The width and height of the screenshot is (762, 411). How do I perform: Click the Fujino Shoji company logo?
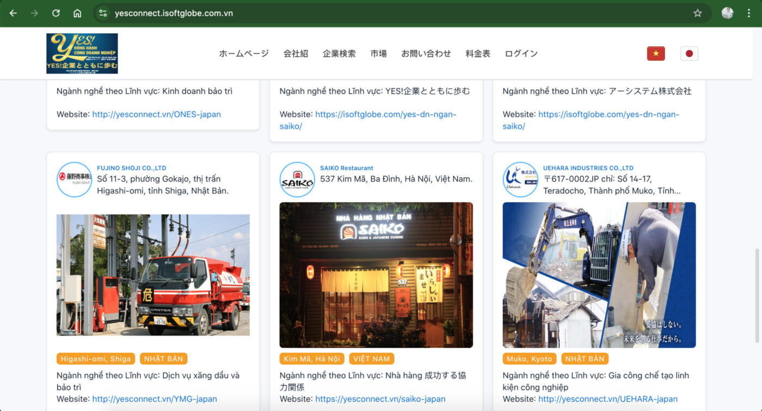[x=75, y=179]
